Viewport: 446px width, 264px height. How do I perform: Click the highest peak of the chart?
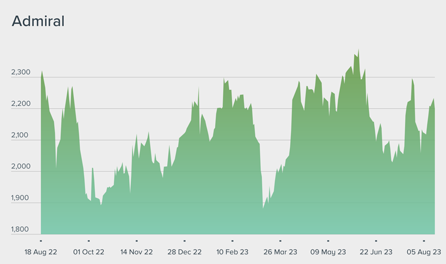click(x=358, y=51)
